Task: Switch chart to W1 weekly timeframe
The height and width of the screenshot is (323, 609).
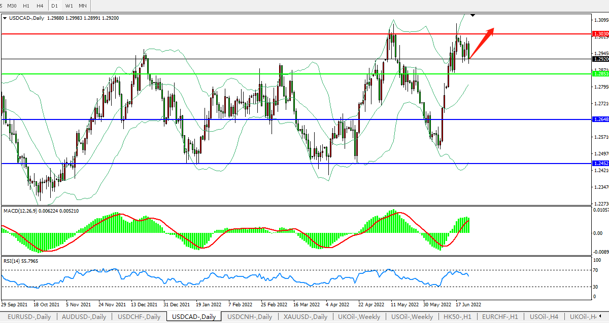Action: pyautogui.click(x=69, y=6)
